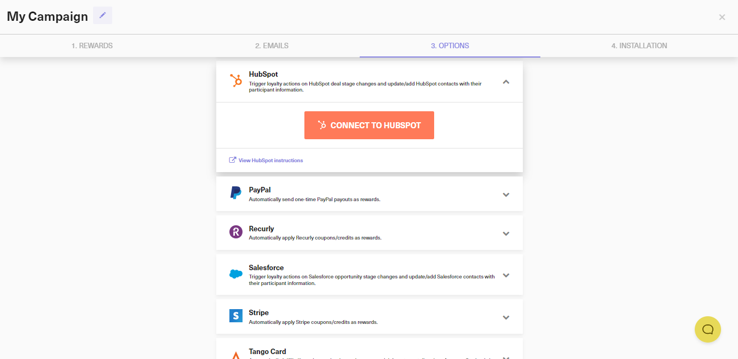
Task: Collapse the HubSpot integration section
Action: [x=506, y=81]
